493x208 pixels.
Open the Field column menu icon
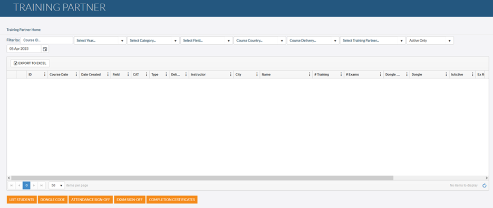pyautogui.click(x=128, y=74)
